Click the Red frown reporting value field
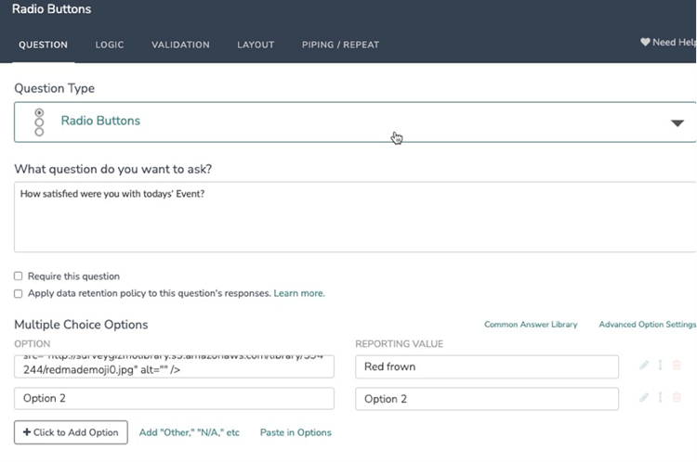697x462 pixels. [486, 366]
